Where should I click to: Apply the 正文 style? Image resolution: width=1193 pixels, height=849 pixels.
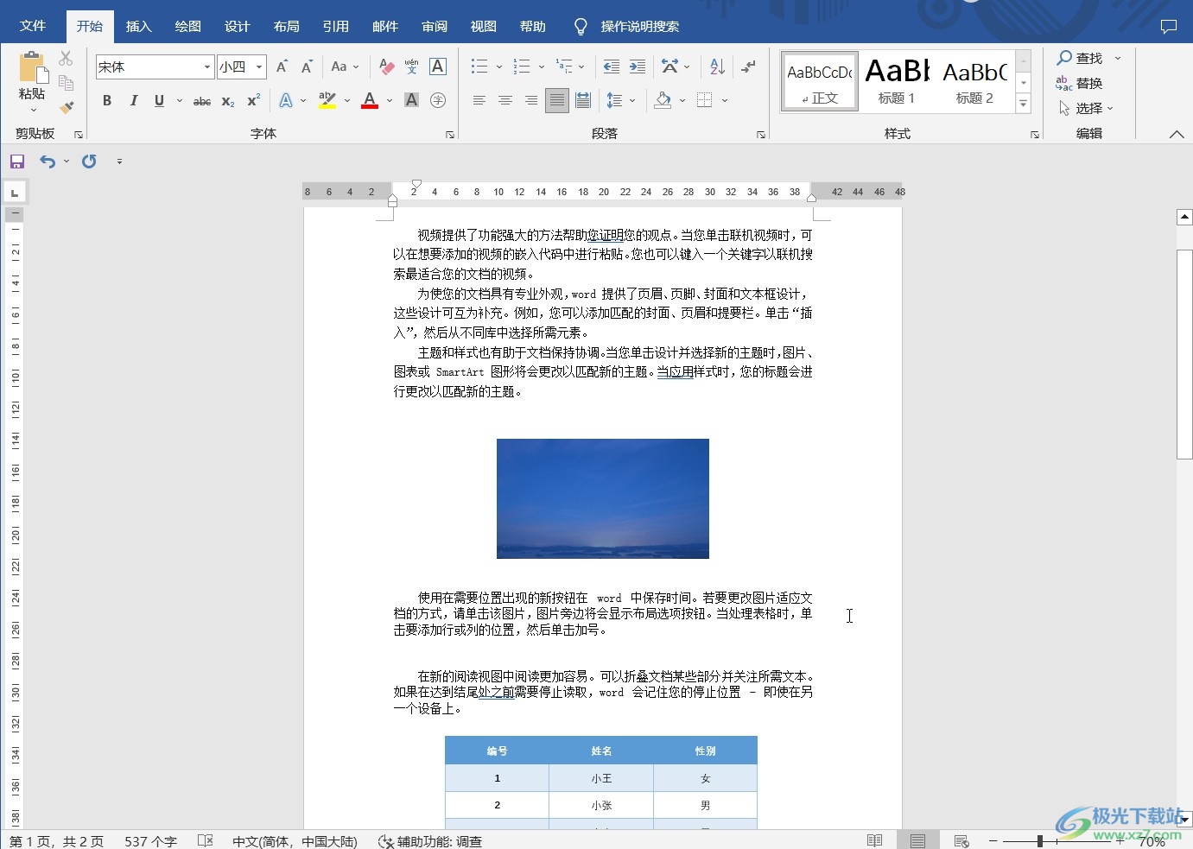pos(819,81)
